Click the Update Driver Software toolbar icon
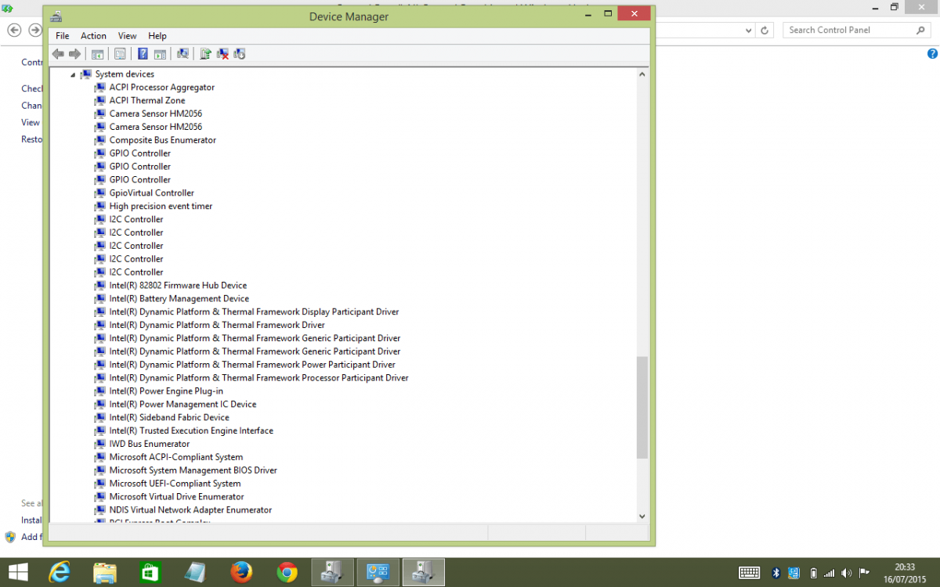The width and height of the screenshot is (940, 587). coord(206,54)
